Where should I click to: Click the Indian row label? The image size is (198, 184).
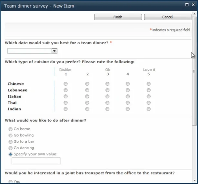point(14,109)
